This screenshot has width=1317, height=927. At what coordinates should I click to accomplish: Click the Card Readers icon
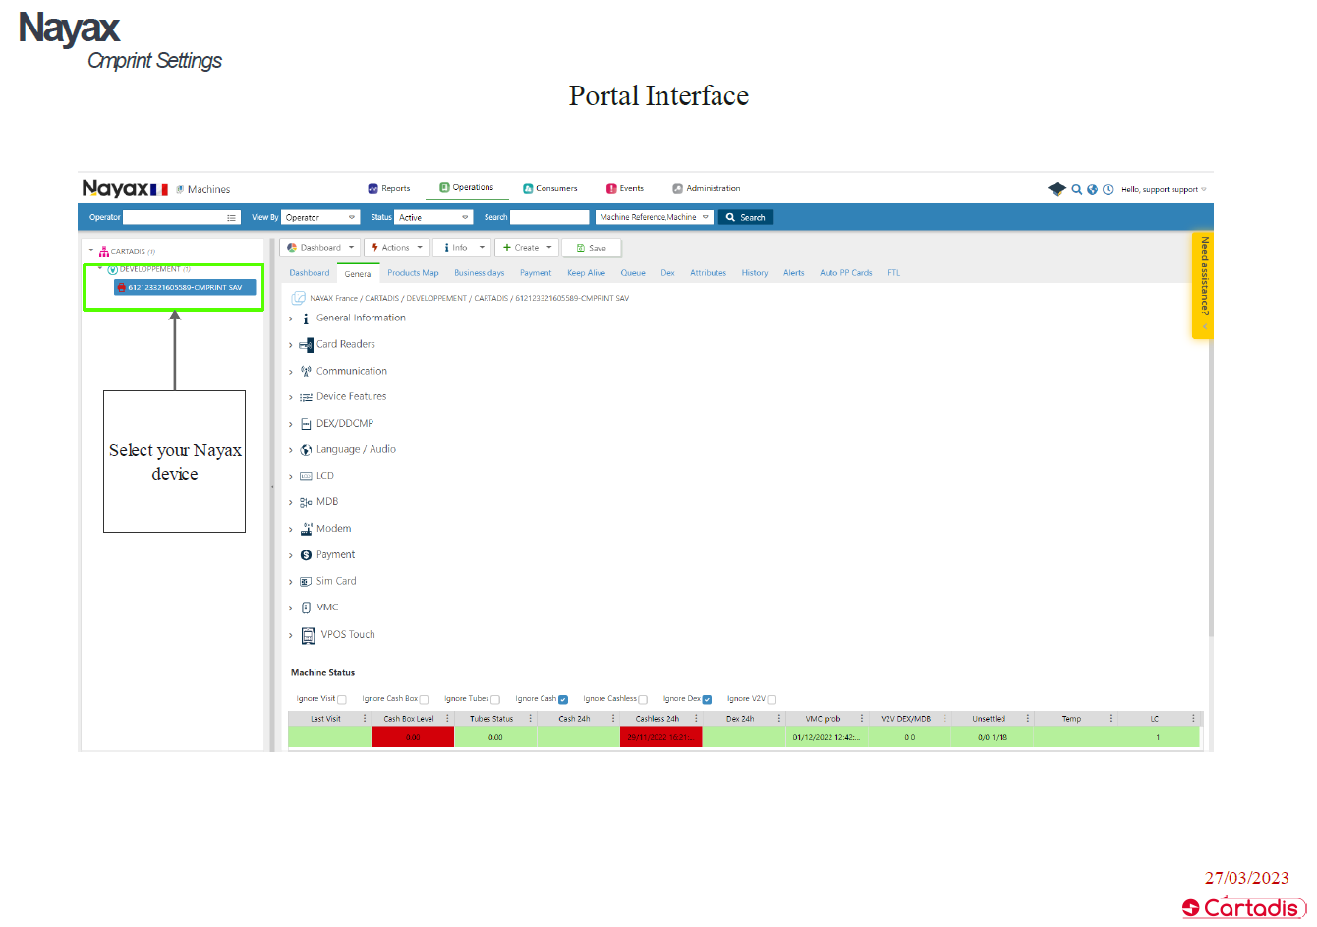point(306,345)
